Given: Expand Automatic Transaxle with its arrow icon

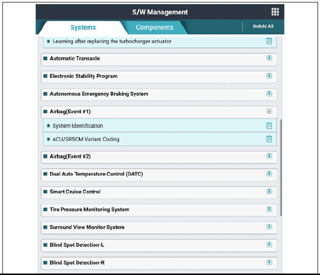Looking at the screenshot, I should pos(269,58).
